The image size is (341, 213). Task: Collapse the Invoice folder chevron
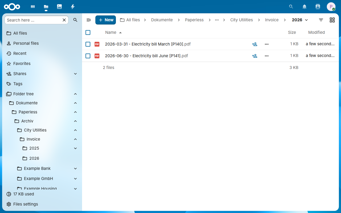point(75,139)
